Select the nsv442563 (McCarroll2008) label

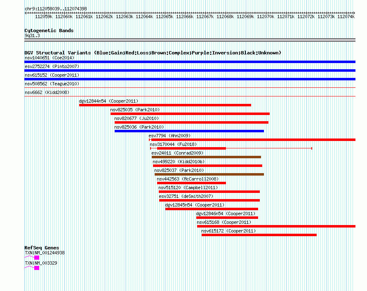pyautogui.click(x=188, y=179)
